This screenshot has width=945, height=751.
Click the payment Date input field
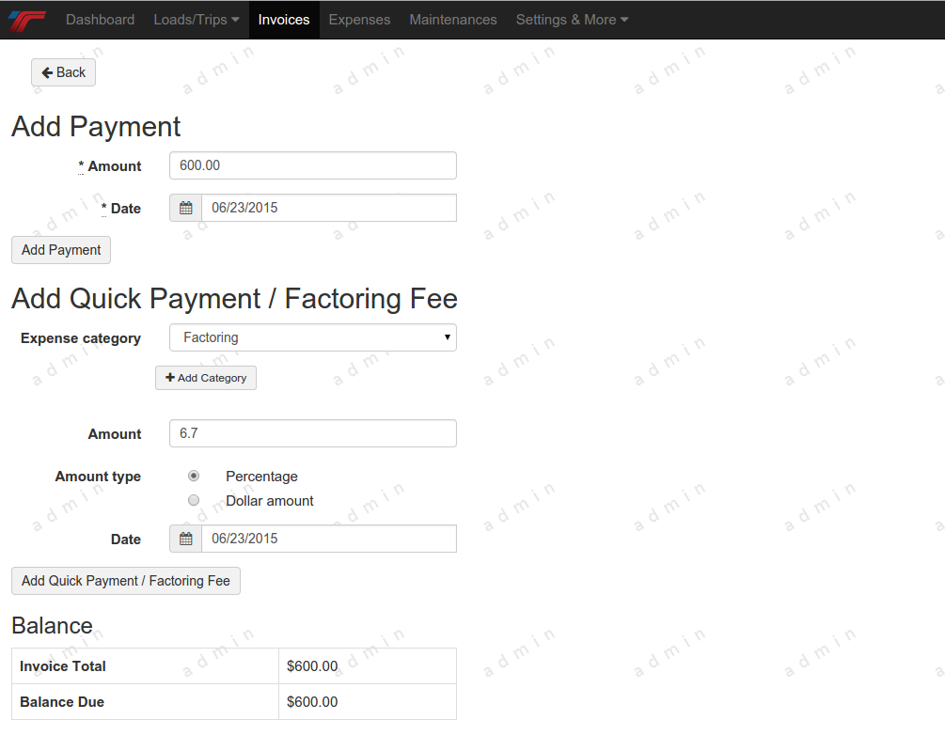pyautogui.click(x=329, y=209)
